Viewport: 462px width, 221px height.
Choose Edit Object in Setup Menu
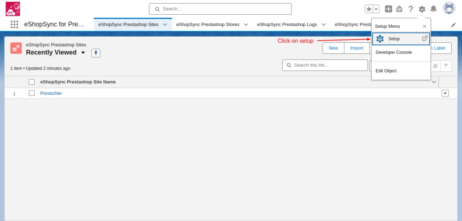pos(386,71)
